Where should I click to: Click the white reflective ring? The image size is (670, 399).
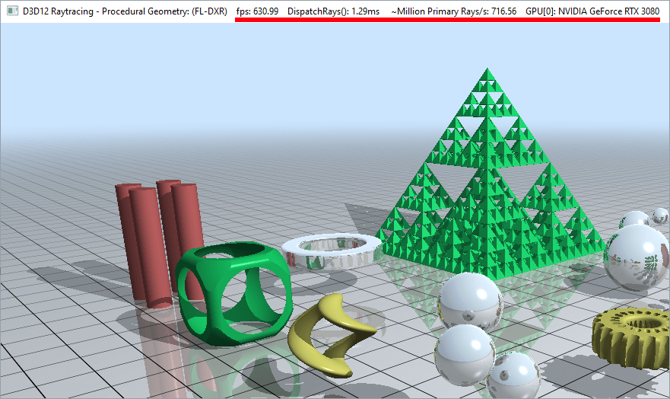click(x=332, y=251)
